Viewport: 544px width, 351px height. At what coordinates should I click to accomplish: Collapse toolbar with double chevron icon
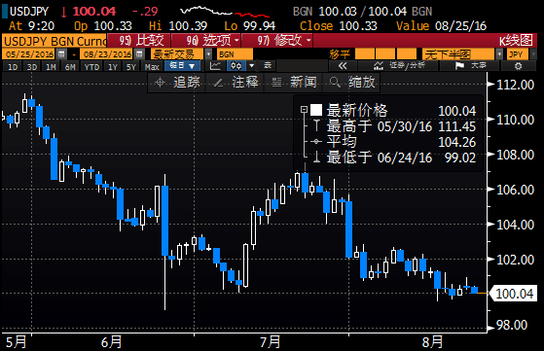(x=343, y=66)
